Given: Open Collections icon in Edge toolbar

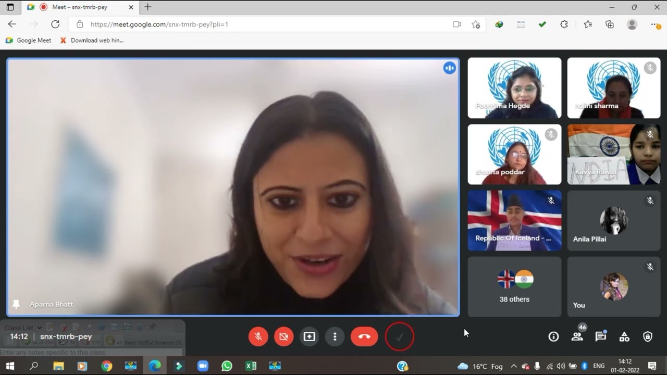Looking at the screenshot, I should click(x=610, y=24).
